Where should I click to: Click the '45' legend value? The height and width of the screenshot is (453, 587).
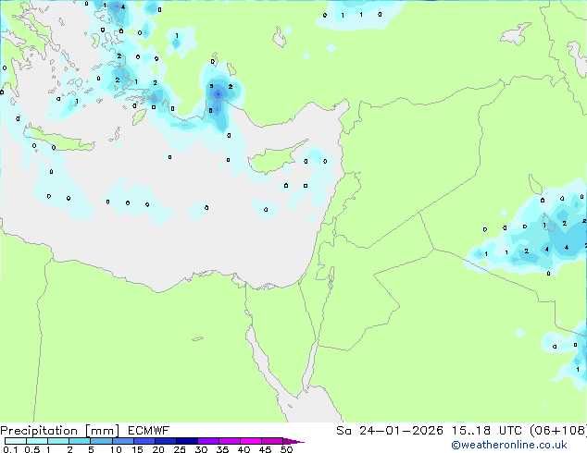click(265, 449)
